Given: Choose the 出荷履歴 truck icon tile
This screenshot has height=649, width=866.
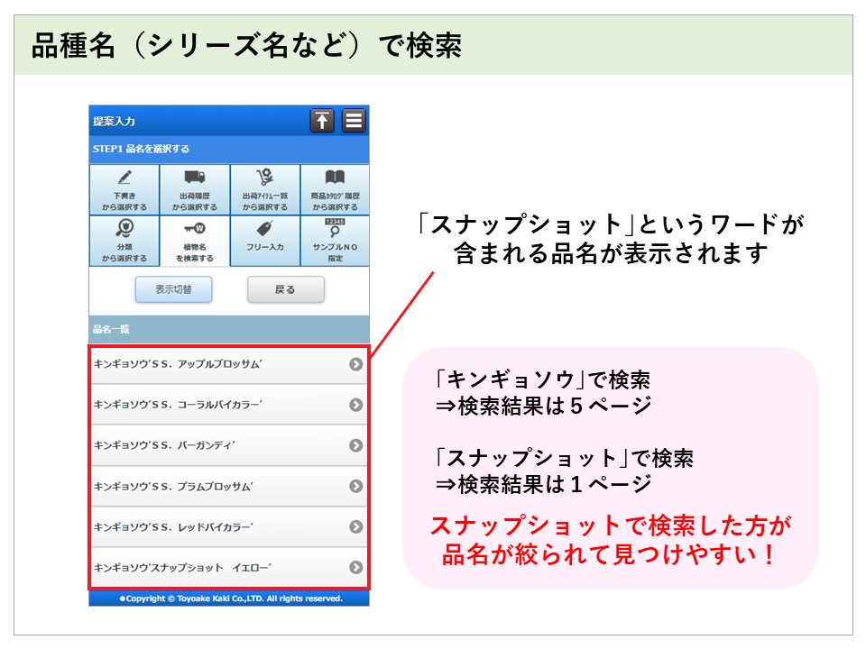Looking at the screenshot, I should [x=195, y=190].
